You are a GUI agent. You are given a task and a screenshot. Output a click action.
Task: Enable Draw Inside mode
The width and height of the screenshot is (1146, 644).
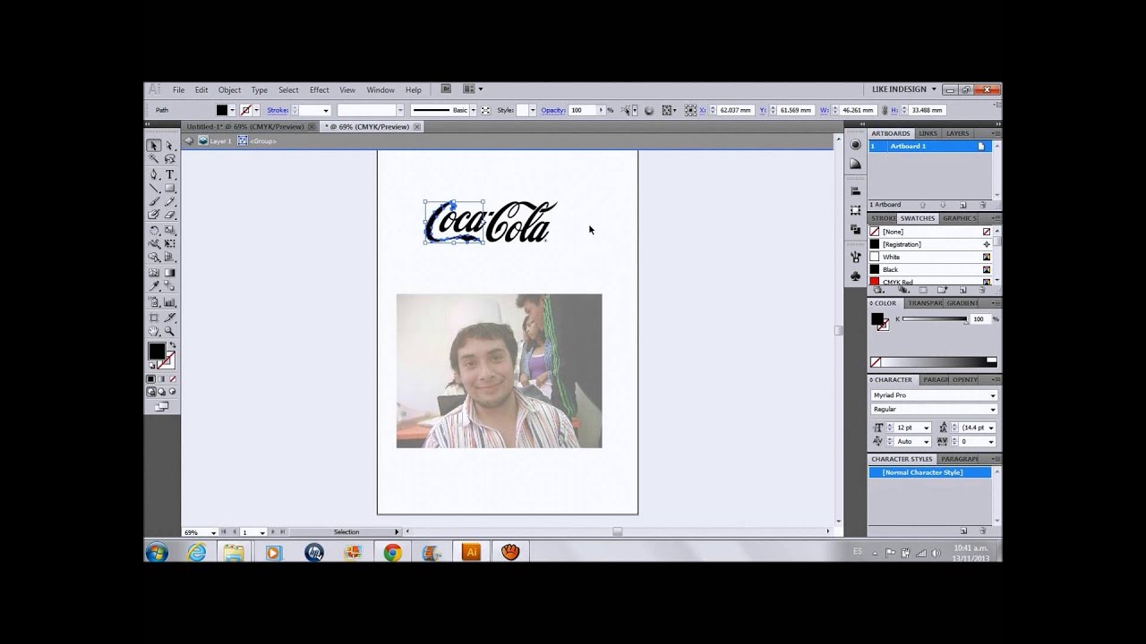click(171, 392)
